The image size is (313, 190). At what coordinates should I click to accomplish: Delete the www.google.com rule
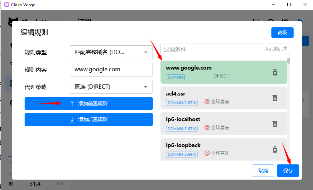tap(275, 72)
